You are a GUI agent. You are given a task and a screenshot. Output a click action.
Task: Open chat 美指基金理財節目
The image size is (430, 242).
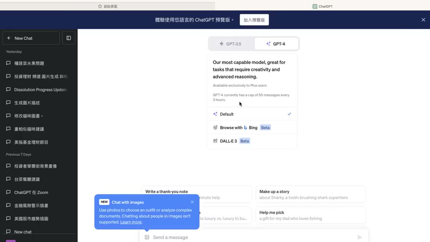pos(39,142)
